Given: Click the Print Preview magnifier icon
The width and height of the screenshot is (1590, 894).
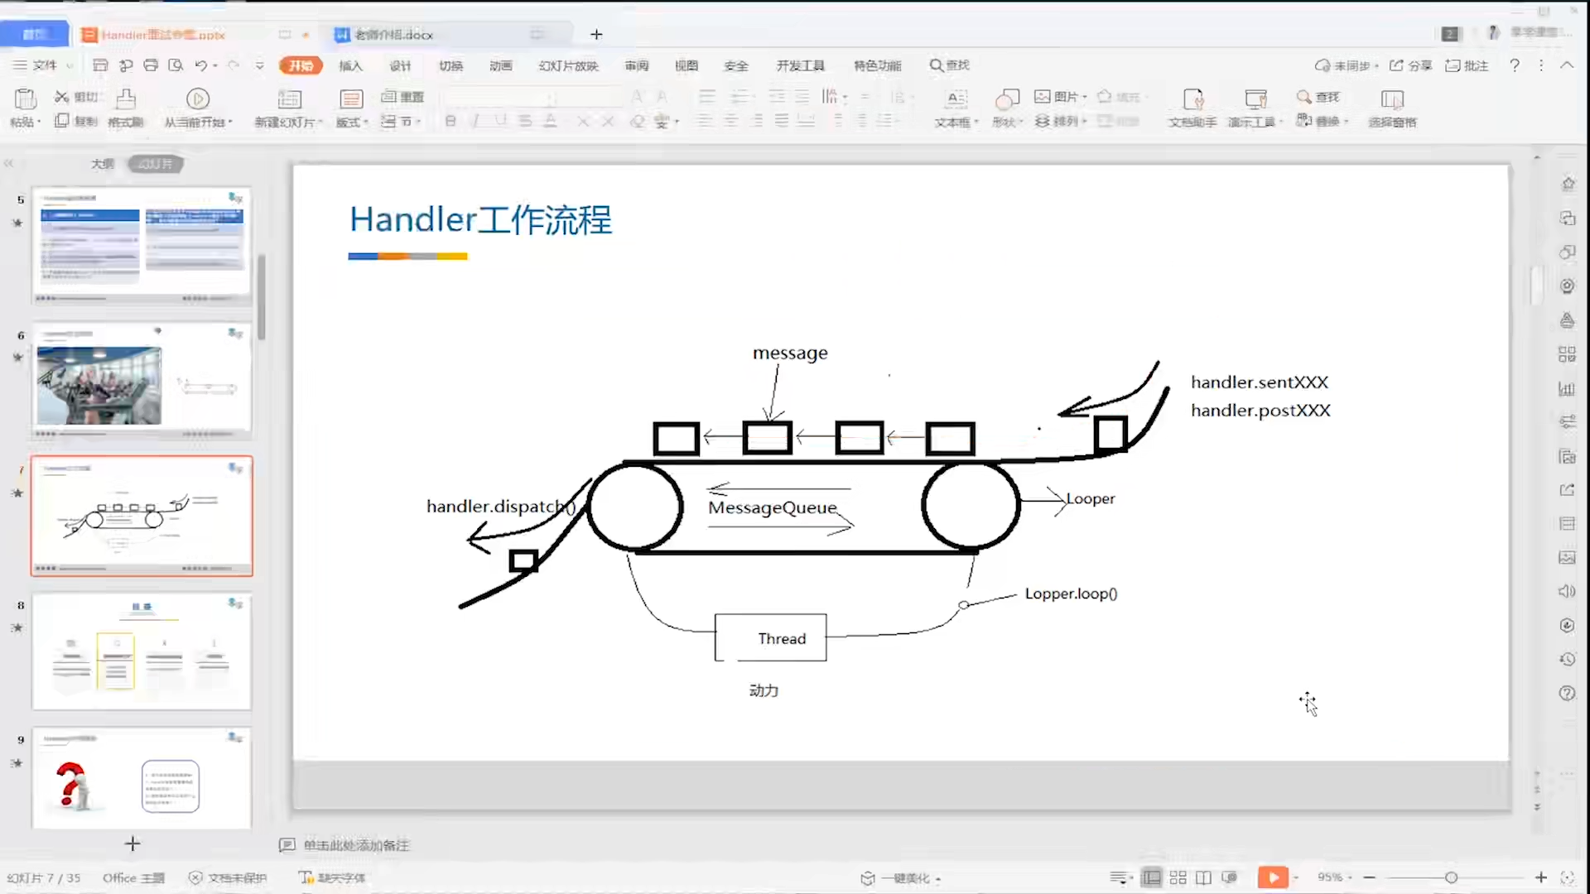Looking at the screenshot, I should point(176,65).
